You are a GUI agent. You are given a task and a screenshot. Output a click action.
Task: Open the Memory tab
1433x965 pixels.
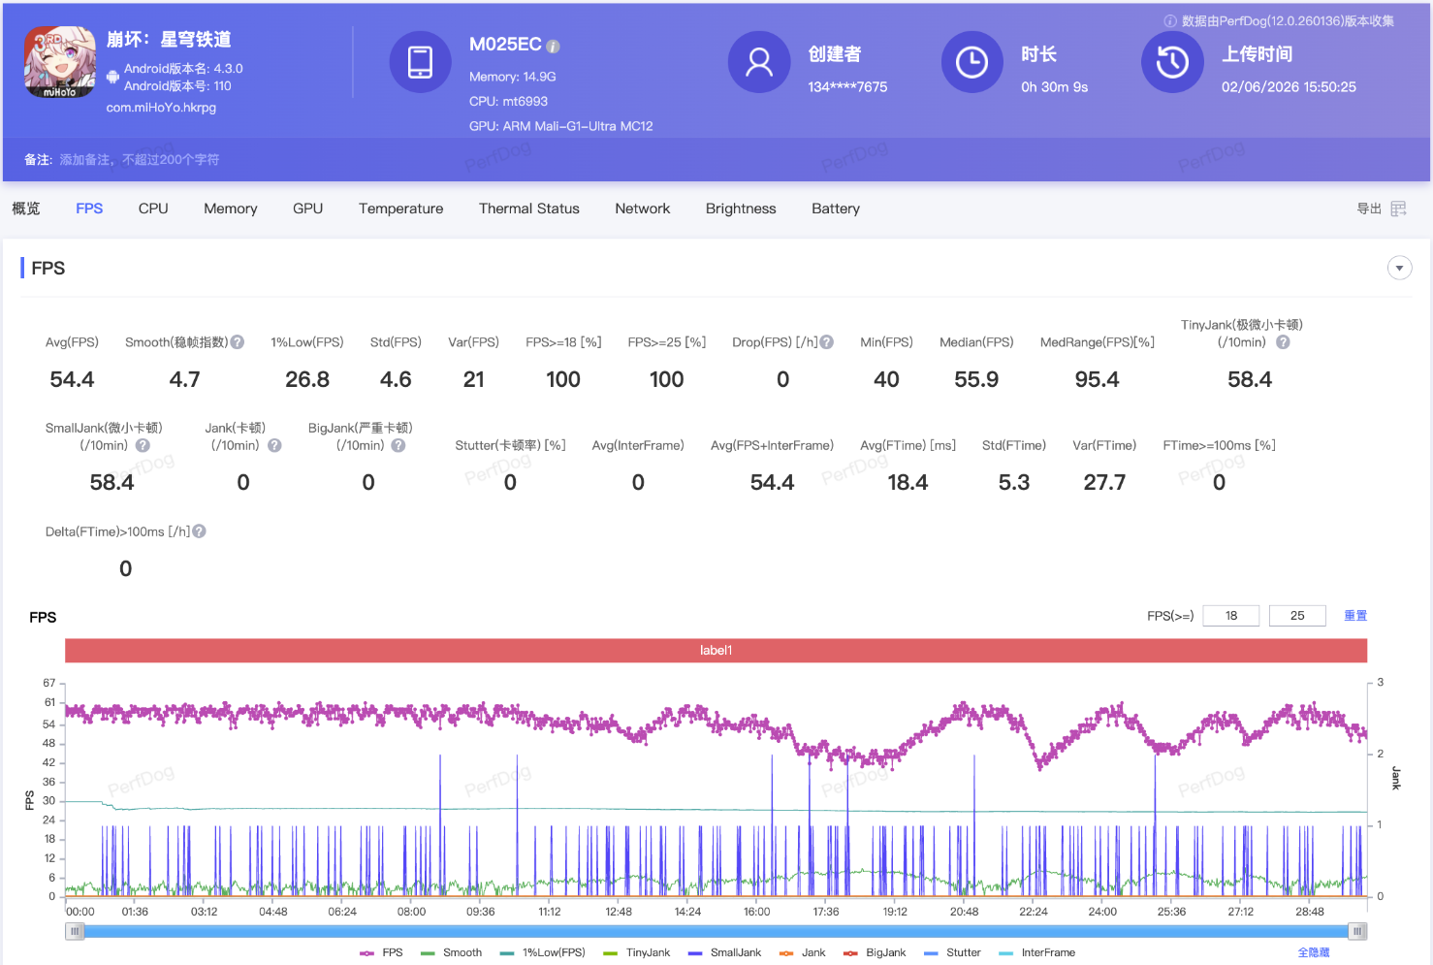(231, 209)
